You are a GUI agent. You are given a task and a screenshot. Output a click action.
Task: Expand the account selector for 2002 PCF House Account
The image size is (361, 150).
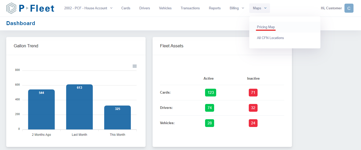pyautogui.click(x=88, y=8)
